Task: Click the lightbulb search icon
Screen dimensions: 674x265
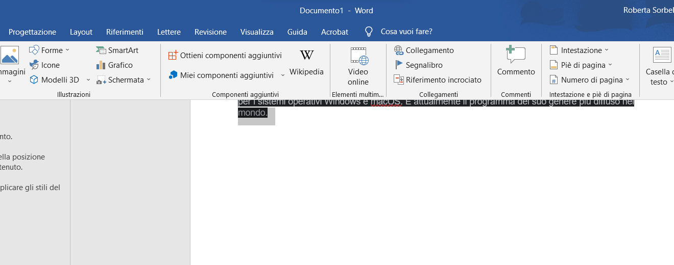Action: coord(369,32)
